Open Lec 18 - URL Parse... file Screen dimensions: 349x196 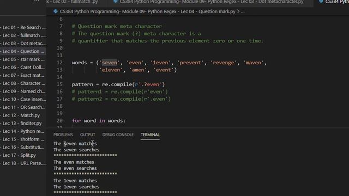tap(23, 163)
